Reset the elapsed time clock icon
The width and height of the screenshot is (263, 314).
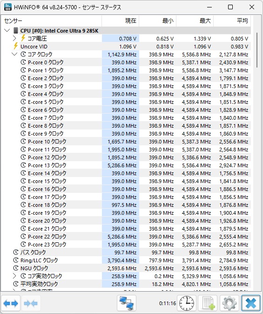(187, 304)
